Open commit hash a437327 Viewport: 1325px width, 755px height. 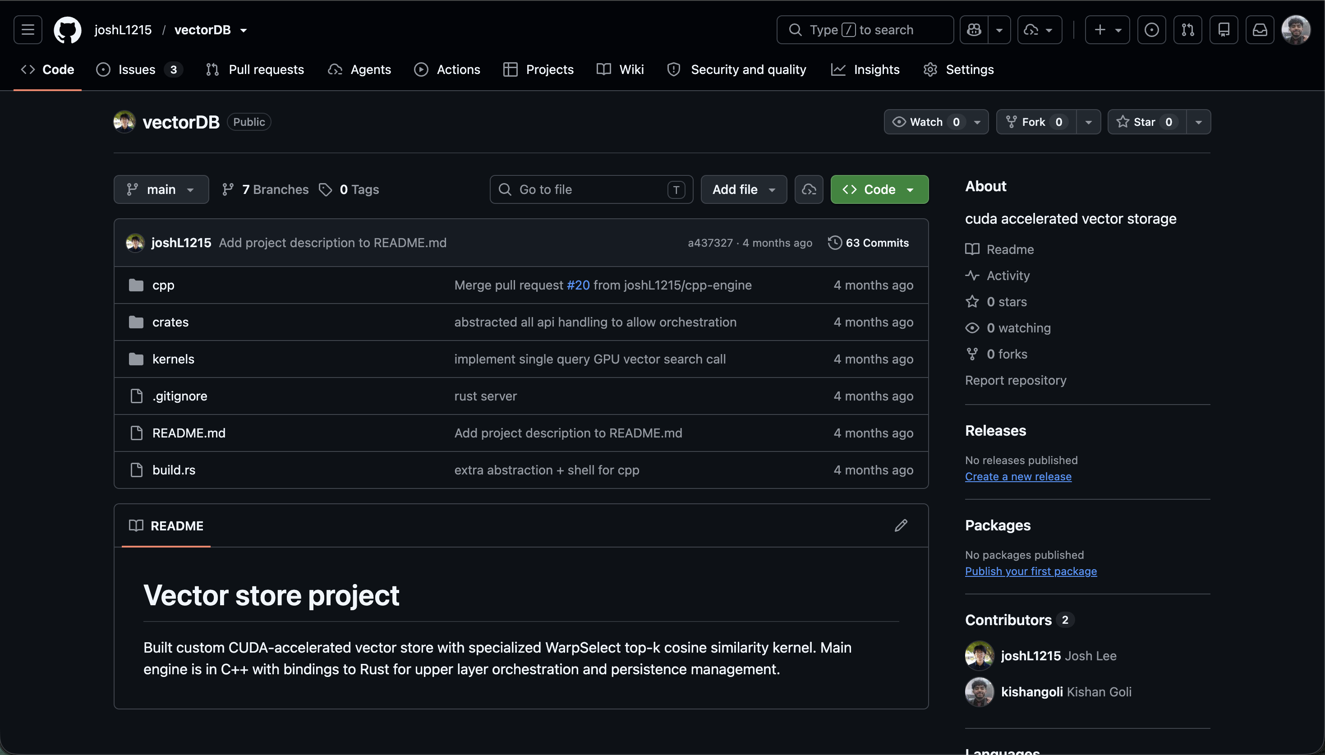710,243
